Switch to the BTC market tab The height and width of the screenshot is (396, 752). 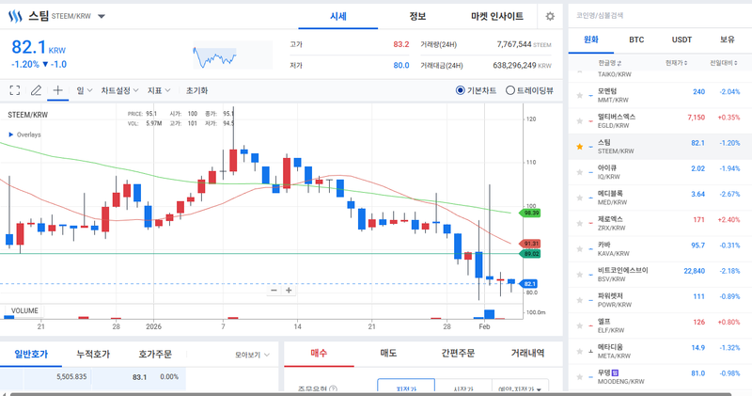click(636, 40)
